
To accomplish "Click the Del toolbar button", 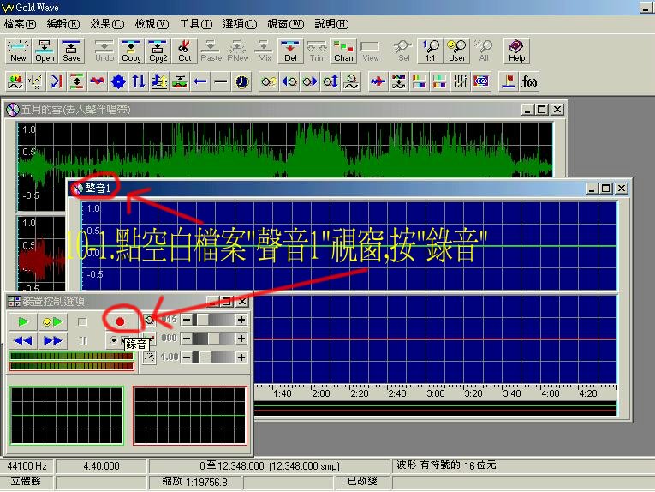I will coord(290,51).
